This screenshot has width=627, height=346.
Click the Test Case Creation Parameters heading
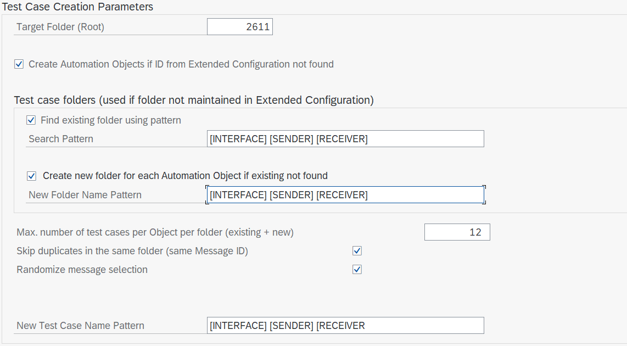pos(79,7)
